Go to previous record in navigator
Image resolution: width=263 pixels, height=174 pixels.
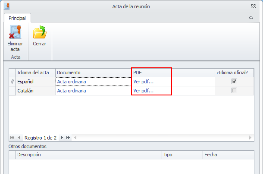click(19, 138)
